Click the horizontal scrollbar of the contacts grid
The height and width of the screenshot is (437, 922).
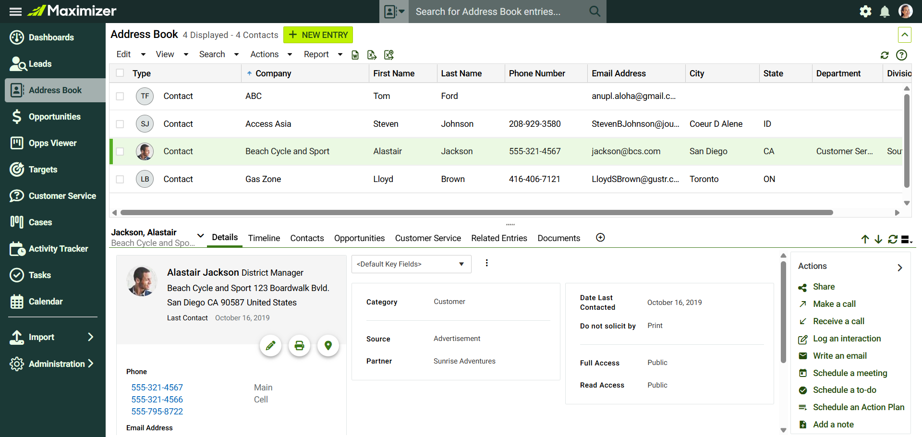[x=476, y=212]
